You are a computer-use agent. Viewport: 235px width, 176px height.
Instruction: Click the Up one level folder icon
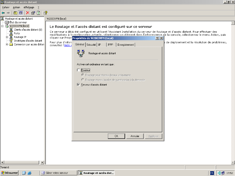coord(16,13)
